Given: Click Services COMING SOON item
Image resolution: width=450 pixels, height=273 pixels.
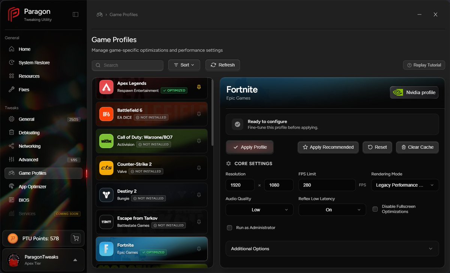Looking at the screenshot, I should point(43,213).
